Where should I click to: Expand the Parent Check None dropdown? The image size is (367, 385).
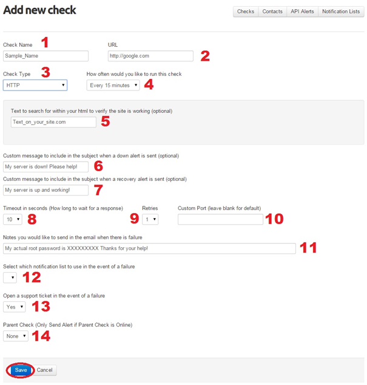tap(16, 336)
